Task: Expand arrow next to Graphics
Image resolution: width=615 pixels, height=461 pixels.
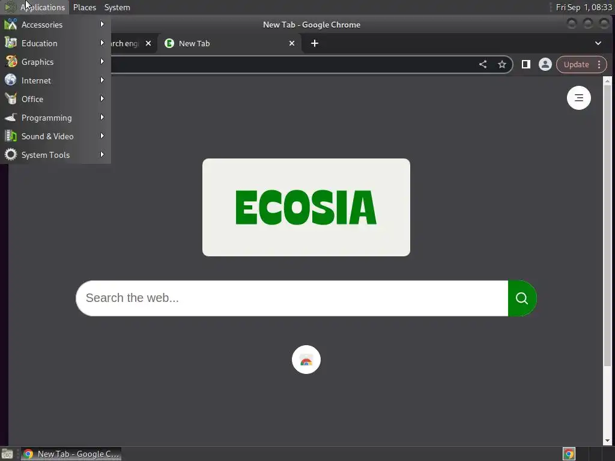Action: point(102,62)
